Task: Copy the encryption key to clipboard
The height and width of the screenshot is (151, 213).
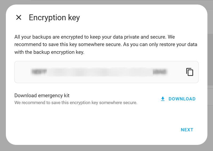Action: pyautogui.click(x=190, y=72)
